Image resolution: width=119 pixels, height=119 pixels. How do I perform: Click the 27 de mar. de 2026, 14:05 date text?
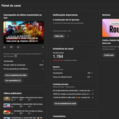tap(62, 31)
